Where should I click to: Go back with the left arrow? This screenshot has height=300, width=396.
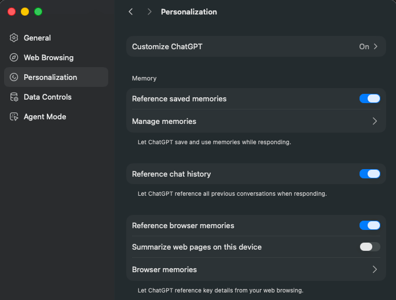pyautogui.click(x=131, y=12)
